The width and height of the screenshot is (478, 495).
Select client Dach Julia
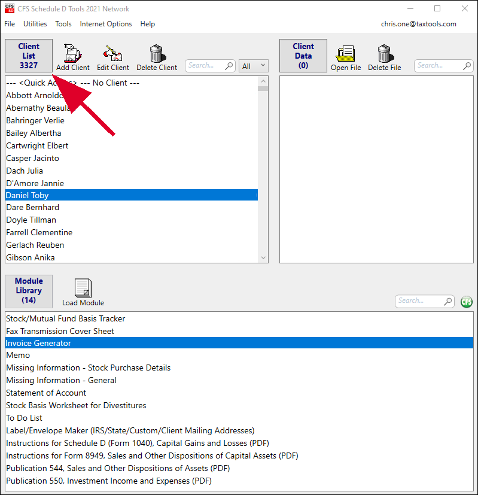132,171
